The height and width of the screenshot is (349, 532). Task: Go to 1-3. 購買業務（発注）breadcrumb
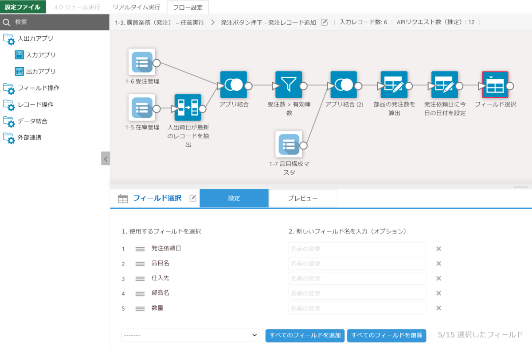[160, 22]
